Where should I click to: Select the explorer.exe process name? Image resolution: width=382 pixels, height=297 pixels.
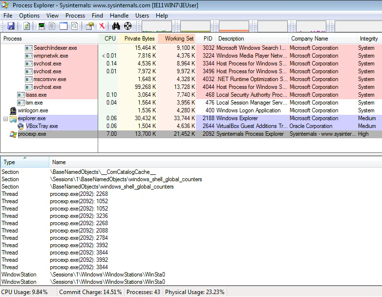point(32,118)
